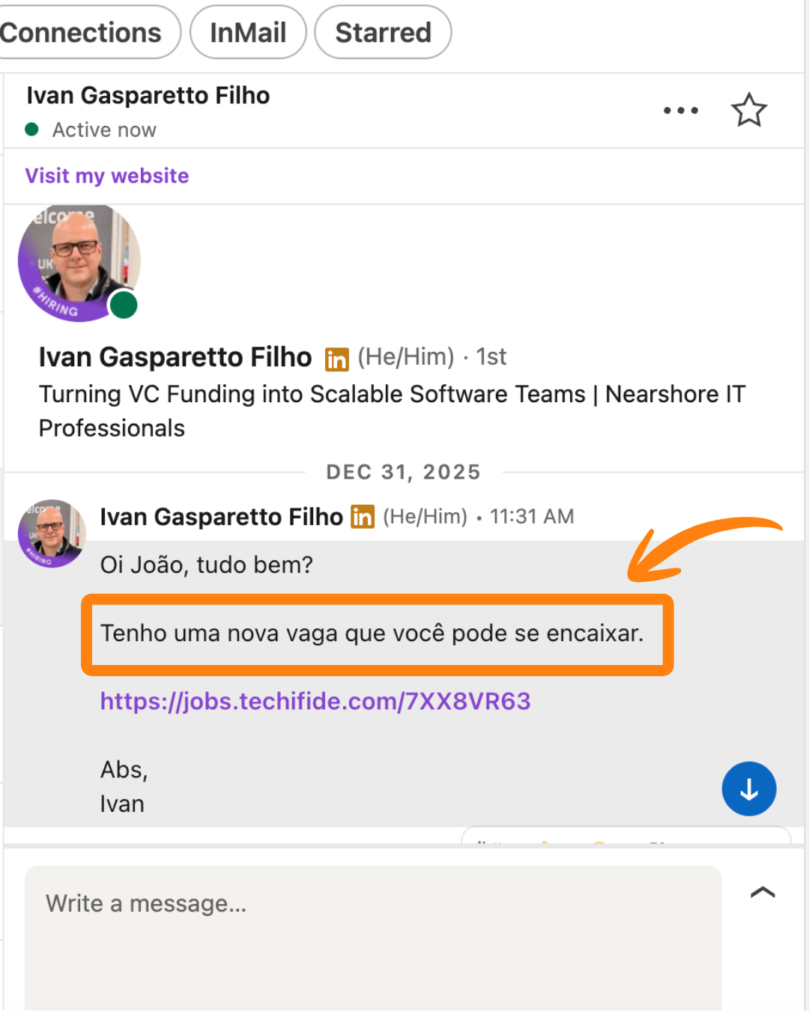
Task: Click the green online status dot on photo
Action: 124,305
